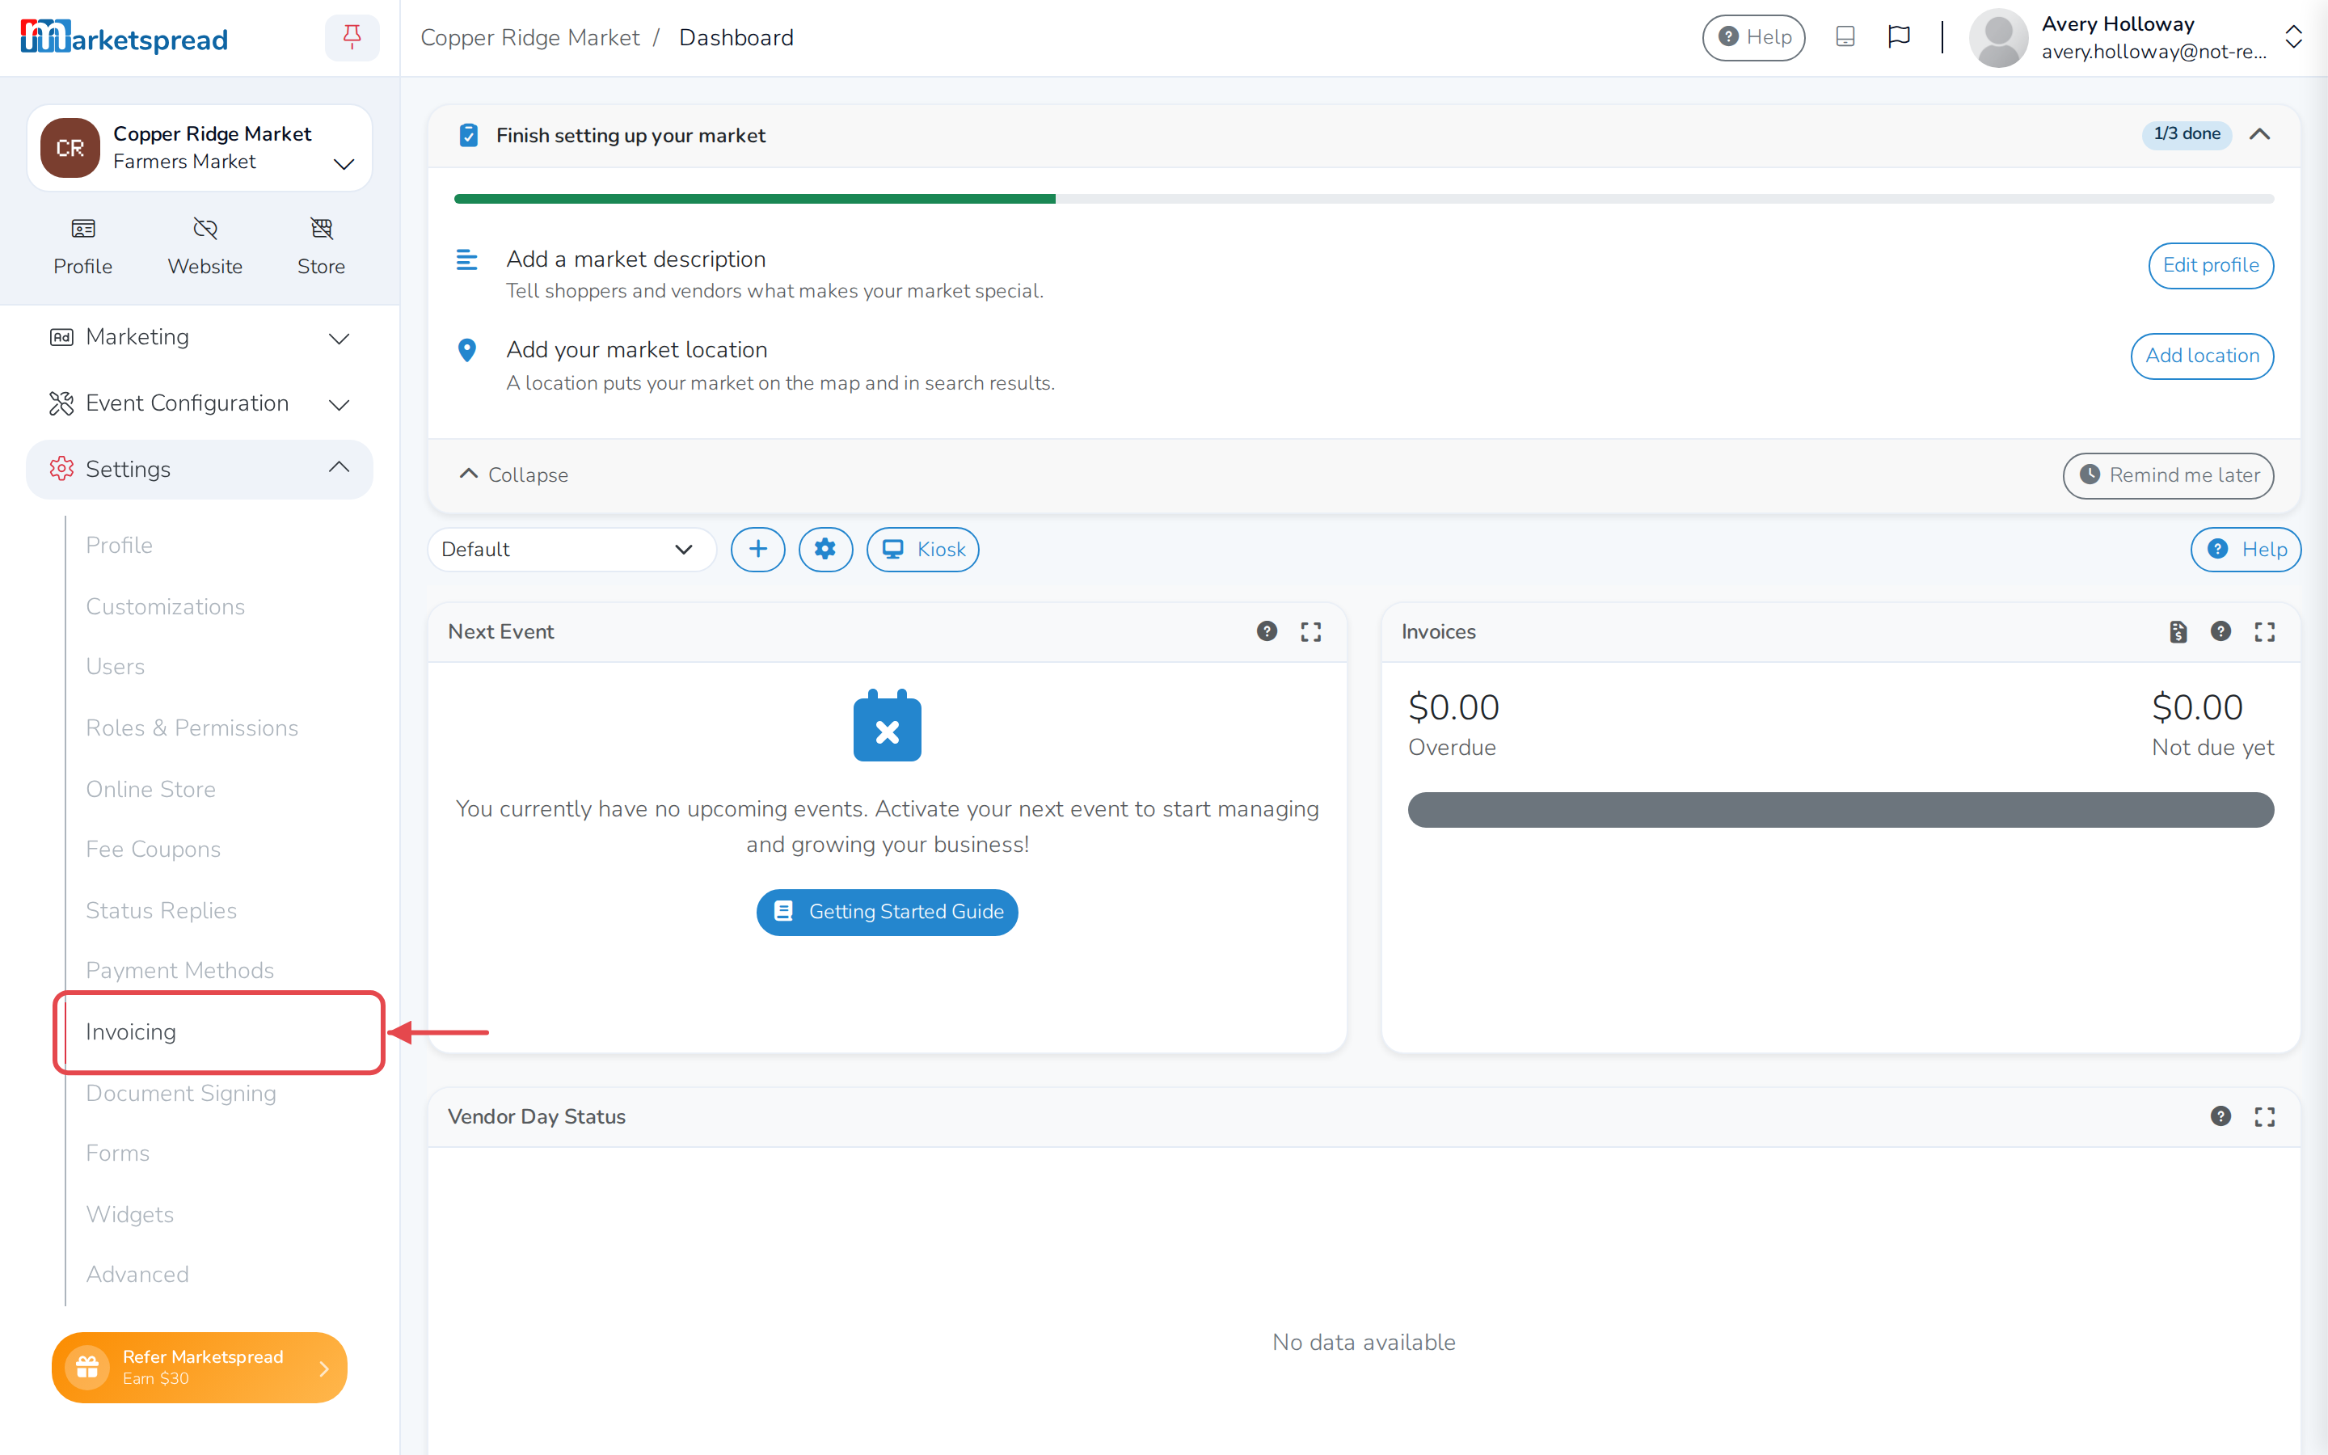Collapse the Settings menu

point(200,469)
